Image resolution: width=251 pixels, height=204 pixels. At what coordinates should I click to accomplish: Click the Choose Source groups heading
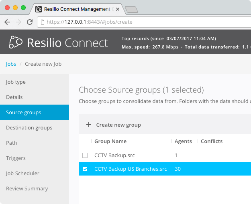[x=141, y=90]
